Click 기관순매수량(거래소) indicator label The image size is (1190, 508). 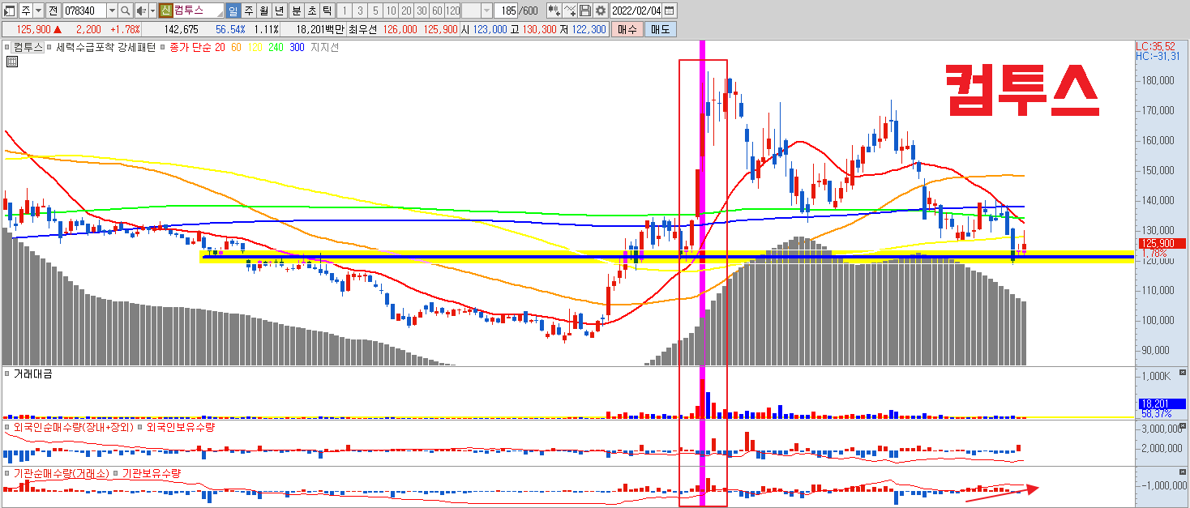coord(62,473)
